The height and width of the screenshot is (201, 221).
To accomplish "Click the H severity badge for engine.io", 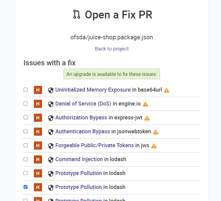I will pos(38,104).
